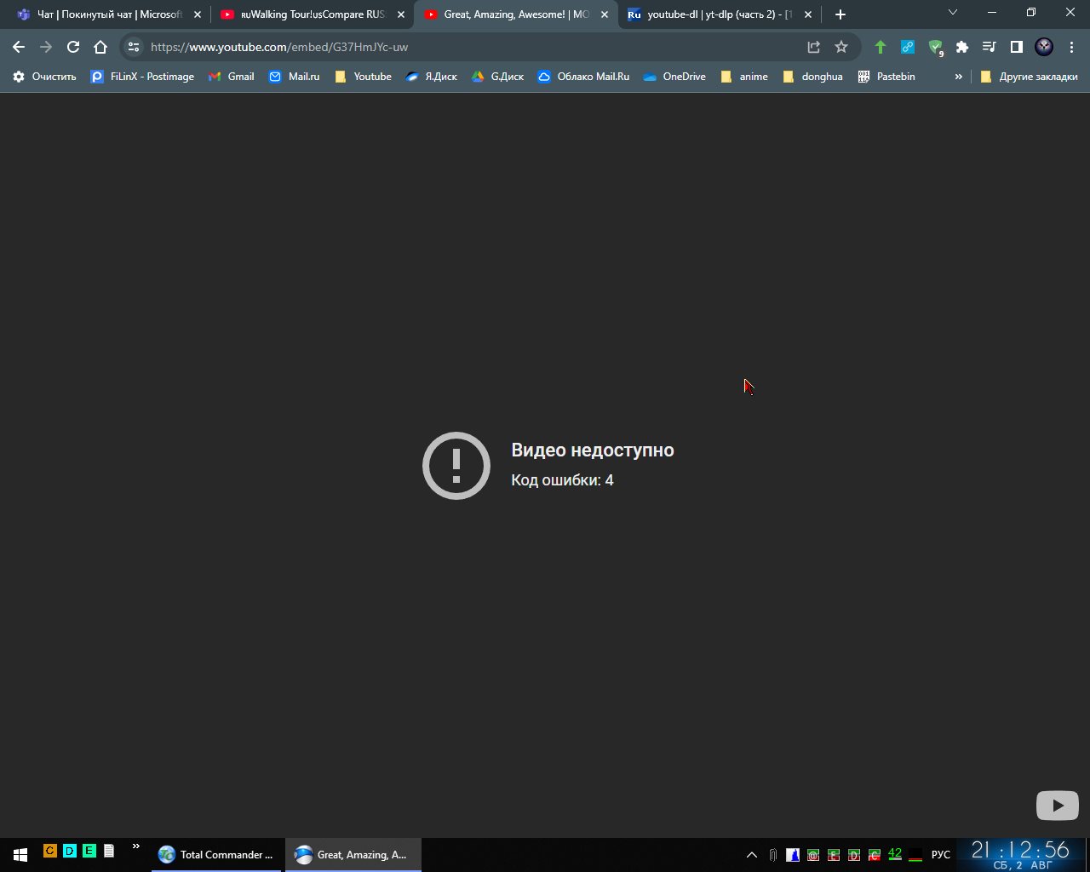Open the extensions puzzle icon
The image size is (1090, 872).
(962, 48)
